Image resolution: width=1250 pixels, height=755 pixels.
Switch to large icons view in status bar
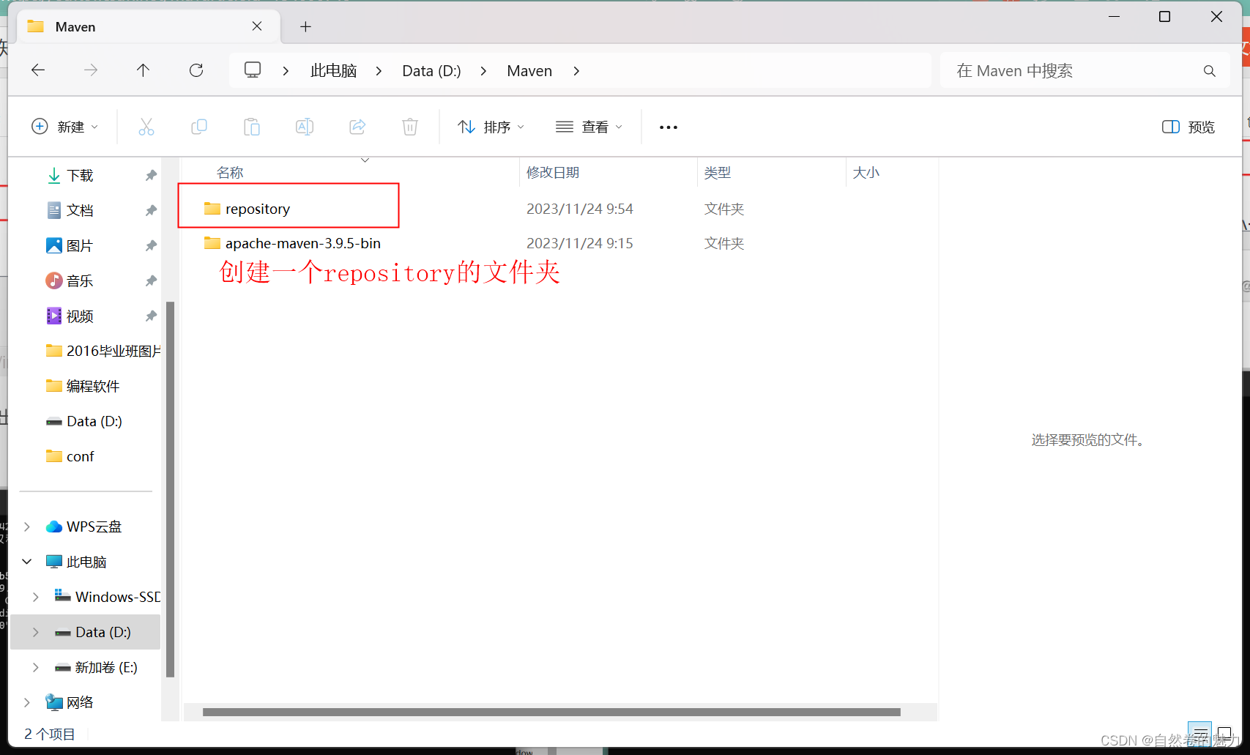pos(1224,733)
